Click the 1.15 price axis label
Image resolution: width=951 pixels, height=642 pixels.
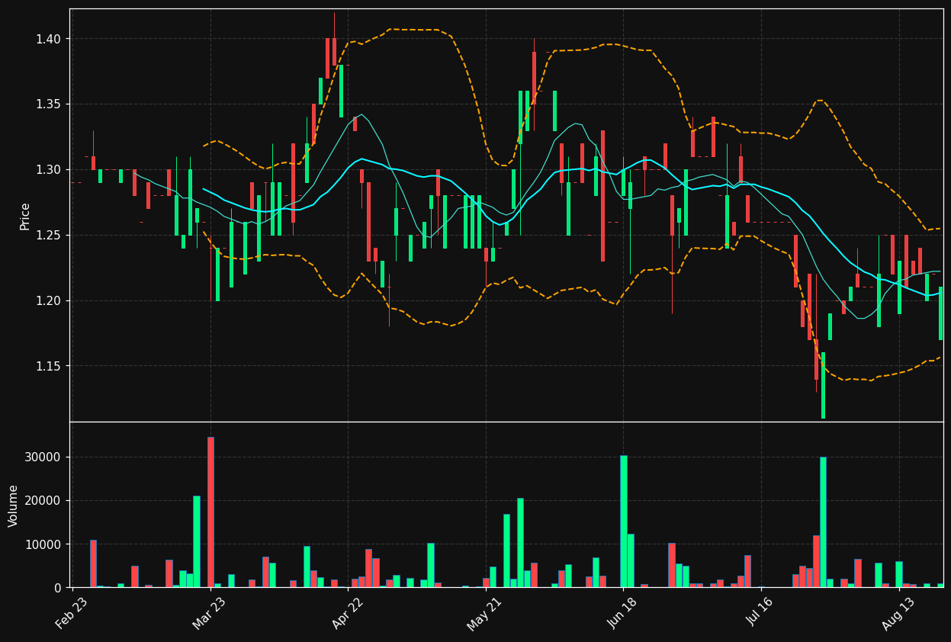50,366
